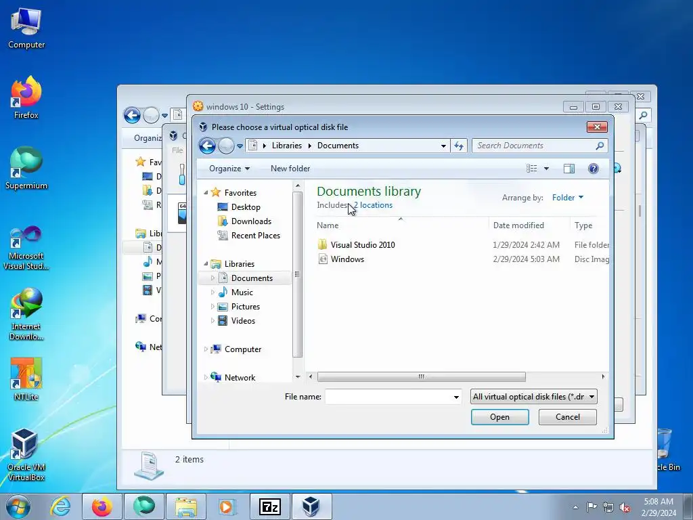Open Windows Media Player from the taskbar
The width and height of the screenshot is (693, 520).
(227, 506)
